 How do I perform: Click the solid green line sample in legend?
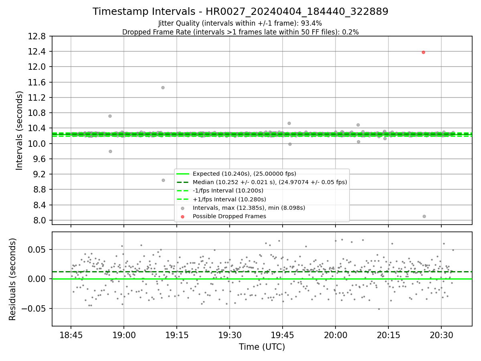click(183, 174)
